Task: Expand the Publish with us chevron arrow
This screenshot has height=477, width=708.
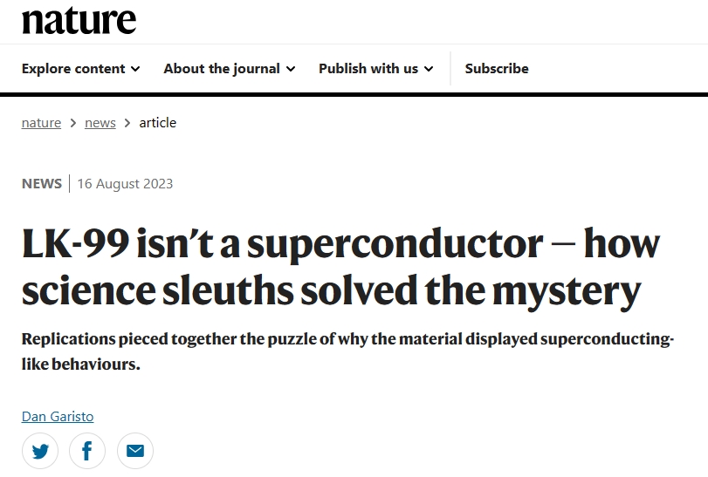Action: coord(429,69)
